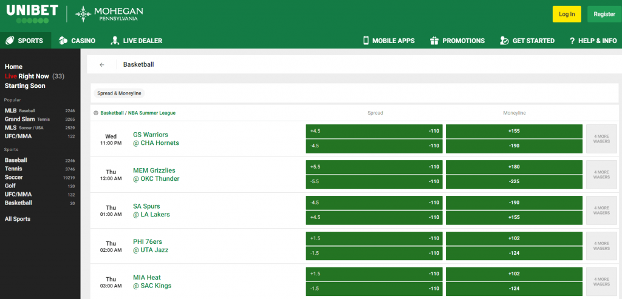Select UFC/MMA under Popular
622x299 pixels.
point(39,136)
